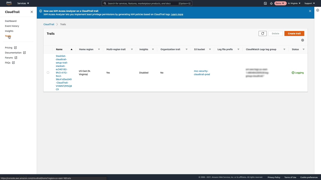Click the 'US East (N. Virginia)' cell
The image size is (321, 180).
pos(85,72)
